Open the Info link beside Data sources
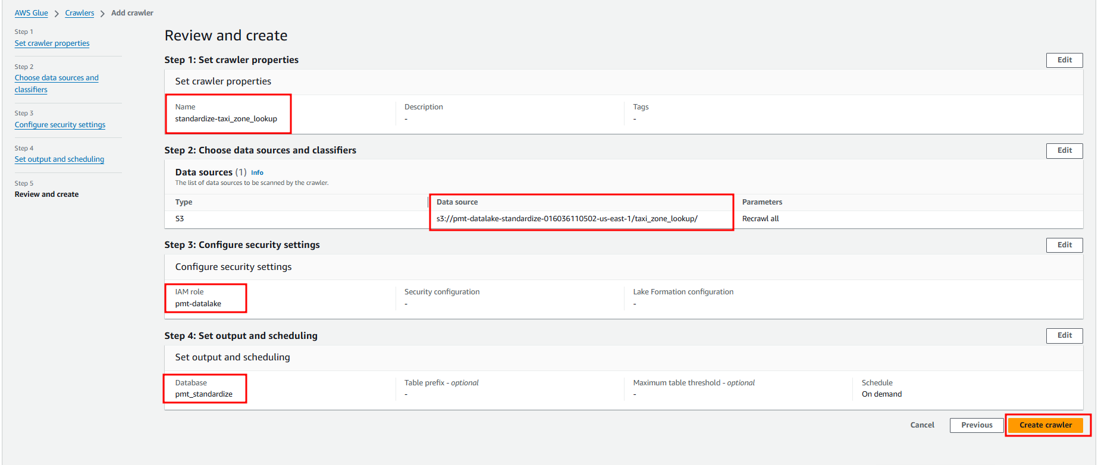Viewport: 1098px width, 465px height. pos(257,173)
